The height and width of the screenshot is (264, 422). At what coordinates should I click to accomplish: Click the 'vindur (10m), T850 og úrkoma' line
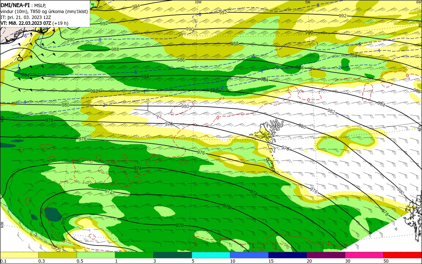[44, 11]
